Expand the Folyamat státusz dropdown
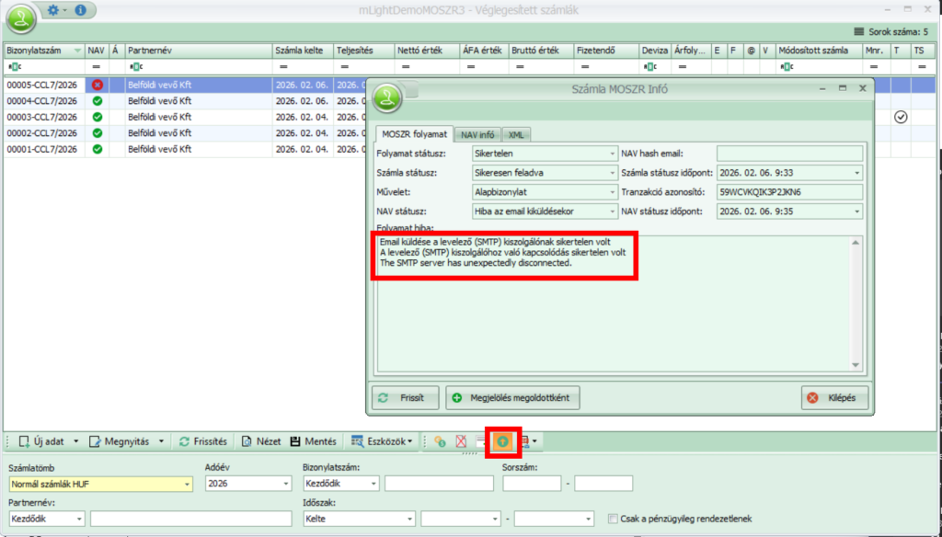Screen dimensions: 942x537 pos(613,154)
